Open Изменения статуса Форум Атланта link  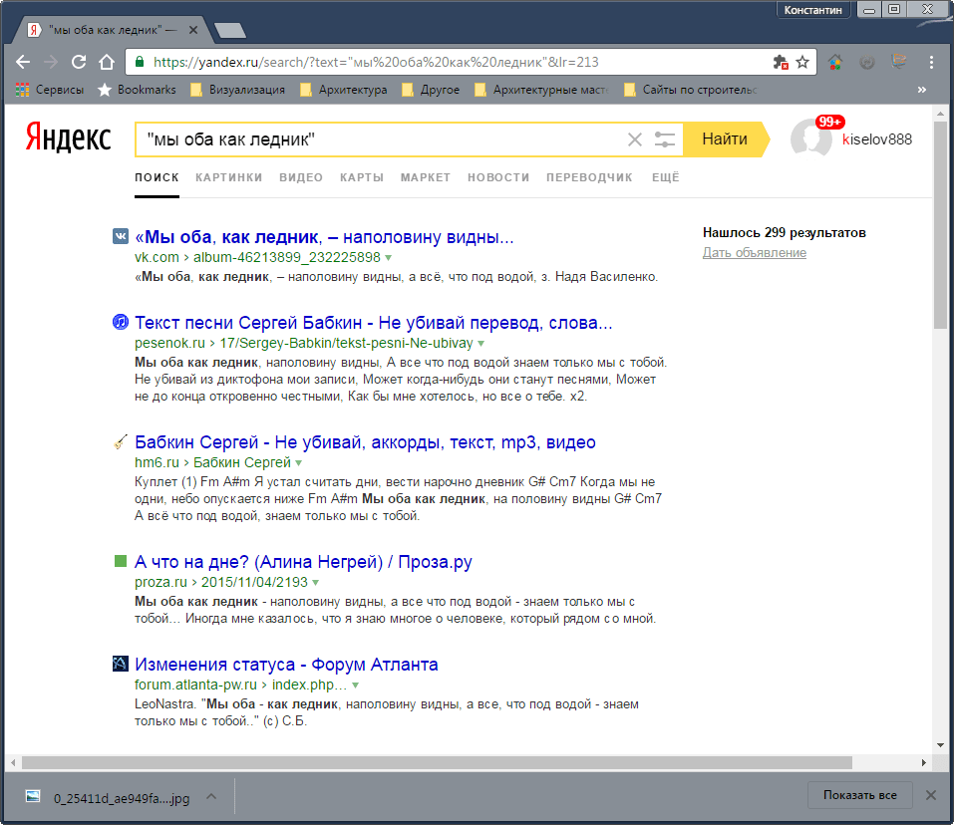[286, 665]
